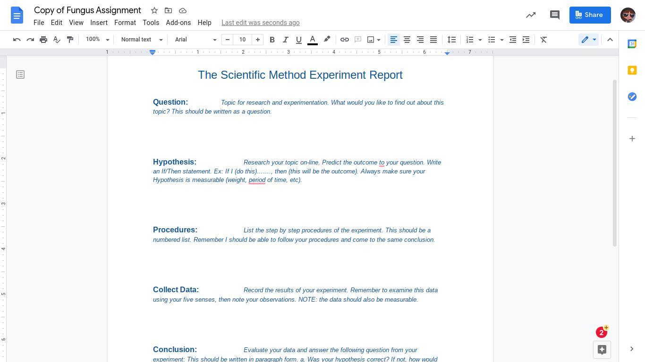The height and width of the screenshot is (362, 645).
Task: Open line spacing options
Action: click(451, 40)
